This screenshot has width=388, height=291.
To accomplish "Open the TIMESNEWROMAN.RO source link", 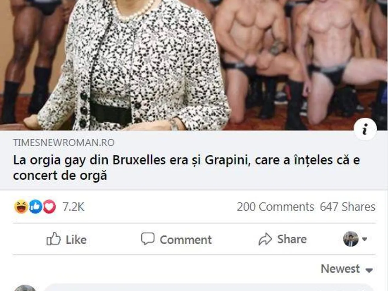I will 64,143.
